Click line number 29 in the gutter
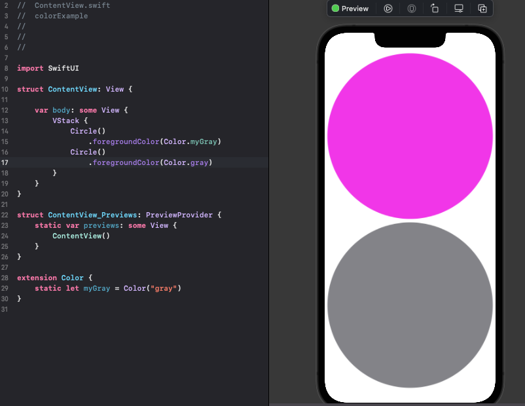Screen dimensions: 525x406 click(5, 288)
